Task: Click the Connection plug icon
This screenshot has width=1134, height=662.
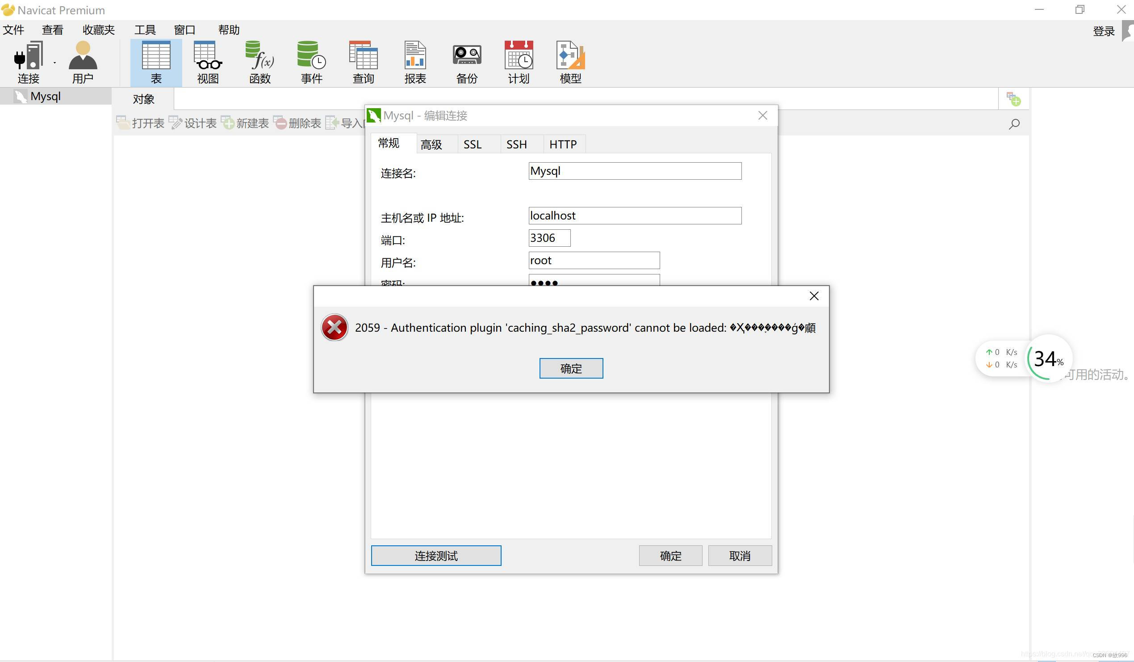Action: pyautogui.click(x=28, y=56)
